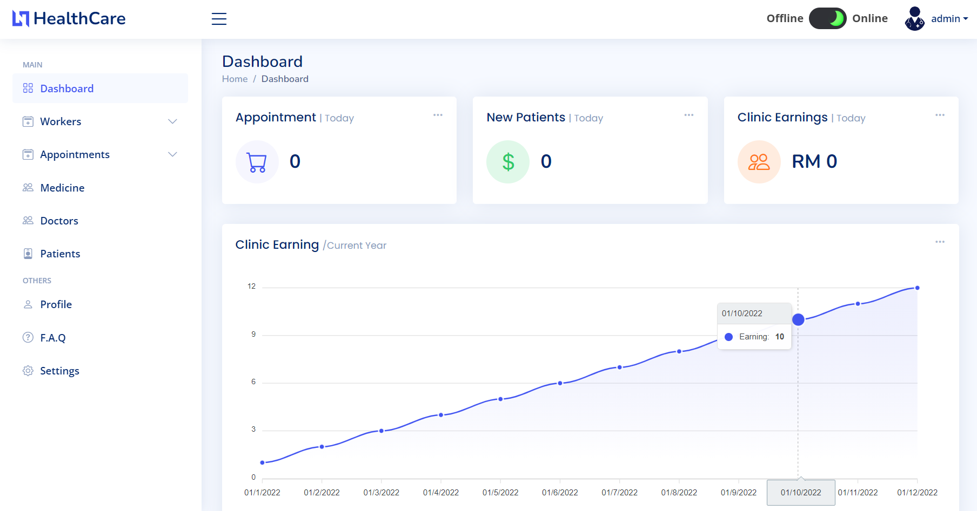Open the admin user dropdown

pyautogui.click(x=949, y=19)
